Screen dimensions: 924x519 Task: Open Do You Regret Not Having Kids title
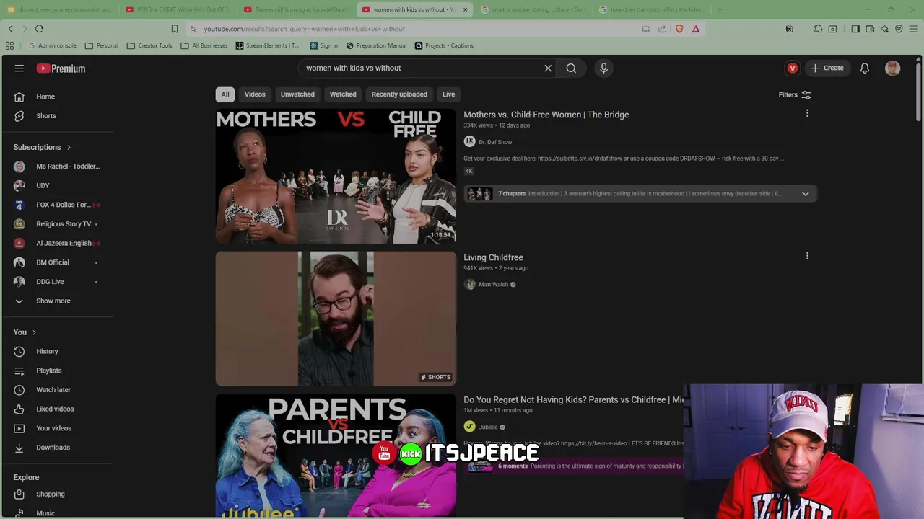[573, 399]
